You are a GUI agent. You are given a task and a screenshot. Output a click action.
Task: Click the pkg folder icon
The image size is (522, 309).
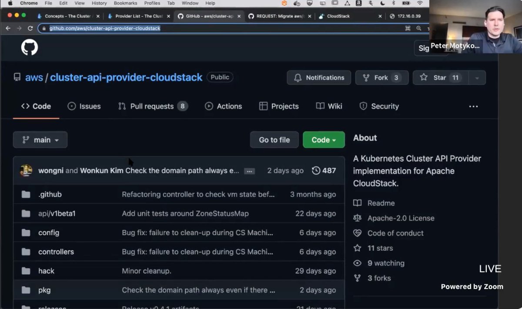pyautogui.click(x=26, y=290)
